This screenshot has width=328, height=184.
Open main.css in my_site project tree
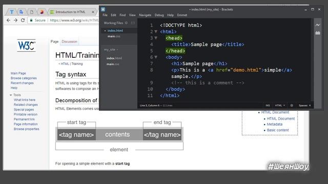click(x=113, y=64)
